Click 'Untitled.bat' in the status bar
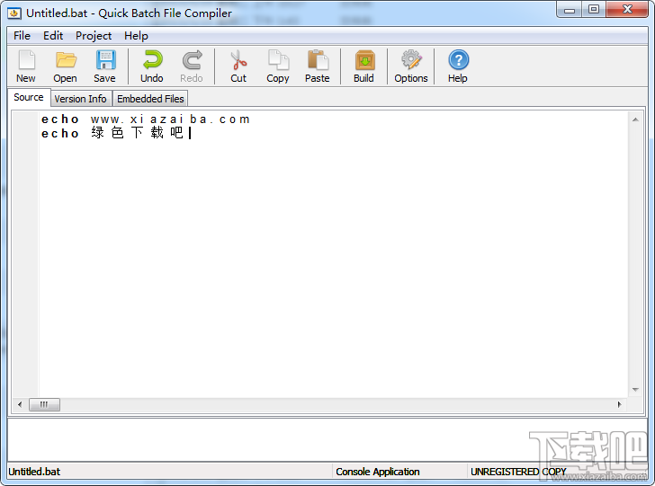Image resolution: width=655 pixels, height=486 pixels. [x=34, y=472]
